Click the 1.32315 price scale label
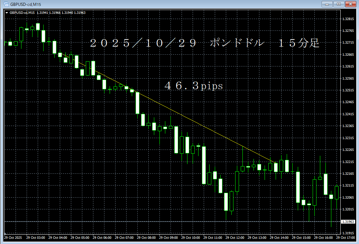The image size is (359, 244). click(348, 138)
